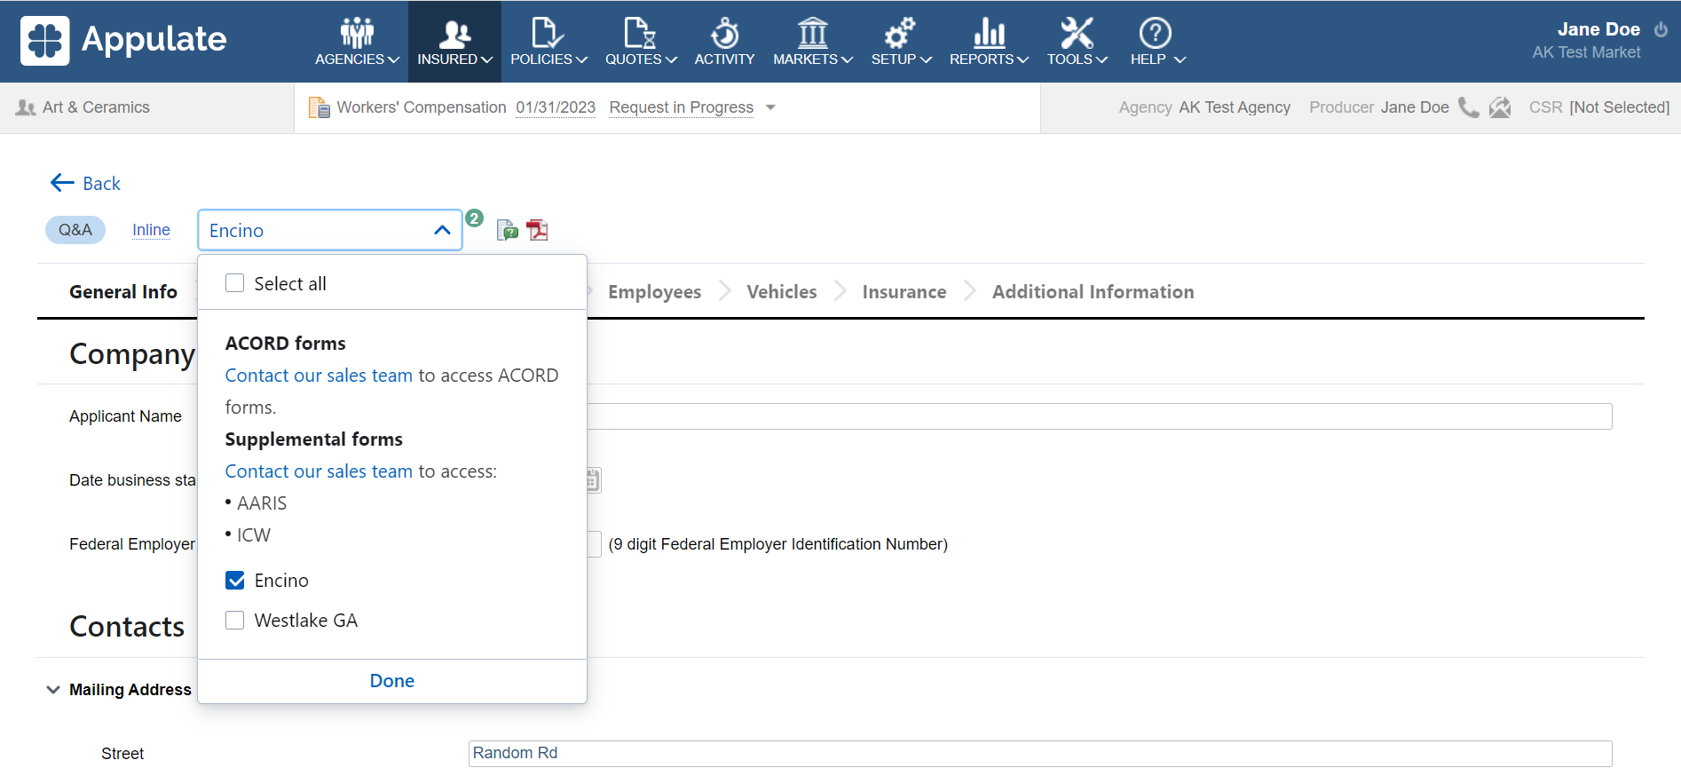The width and height of the screenshot is (1681, 768).
Task: Click the Tools wrench icon
Action: (1077, 34)
